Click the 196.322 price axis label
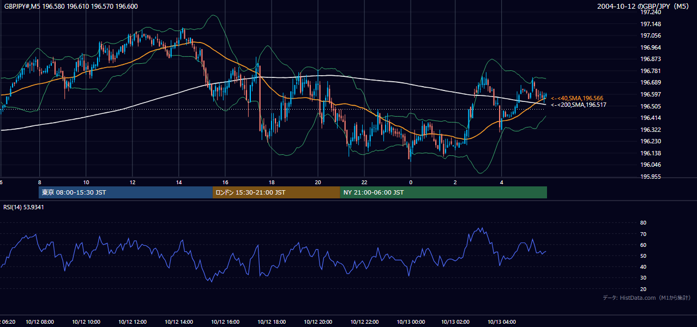This screenshot has width=697, height=327. click(650, 130)
